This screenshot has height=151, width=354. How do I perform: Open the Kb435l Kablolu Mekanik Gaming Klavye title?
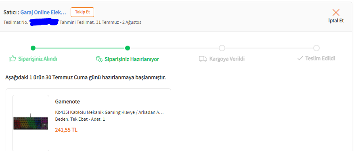109,112
